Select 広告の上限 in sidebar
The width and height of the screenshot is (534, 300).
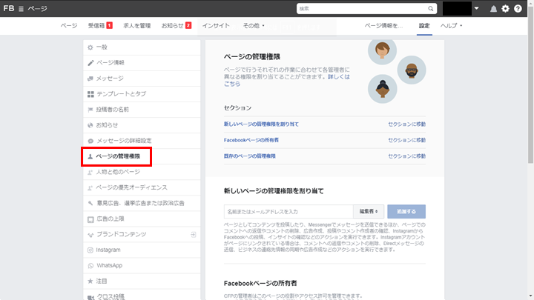click(142, 219)
